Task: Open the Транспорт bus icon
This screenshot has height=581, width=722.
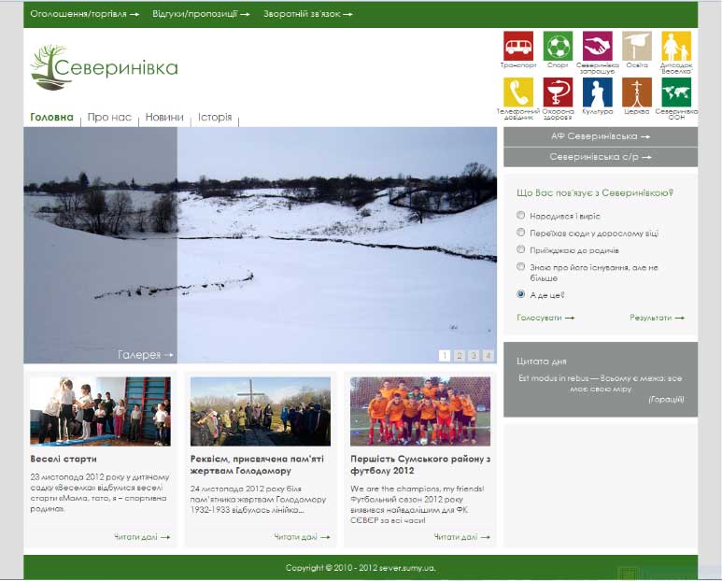Action: (518, 46)
